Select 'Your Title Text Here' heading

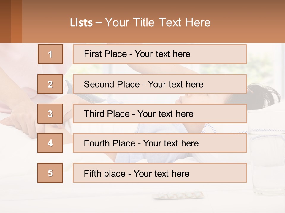coord(157,22)
